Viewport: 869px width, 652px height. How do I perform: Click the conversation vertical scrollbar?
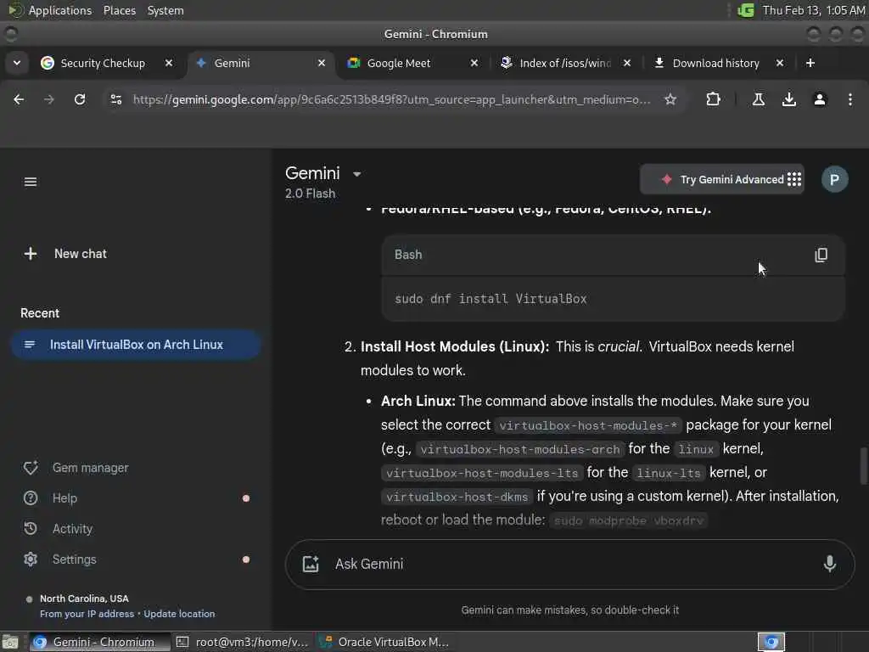coord(863,466)
